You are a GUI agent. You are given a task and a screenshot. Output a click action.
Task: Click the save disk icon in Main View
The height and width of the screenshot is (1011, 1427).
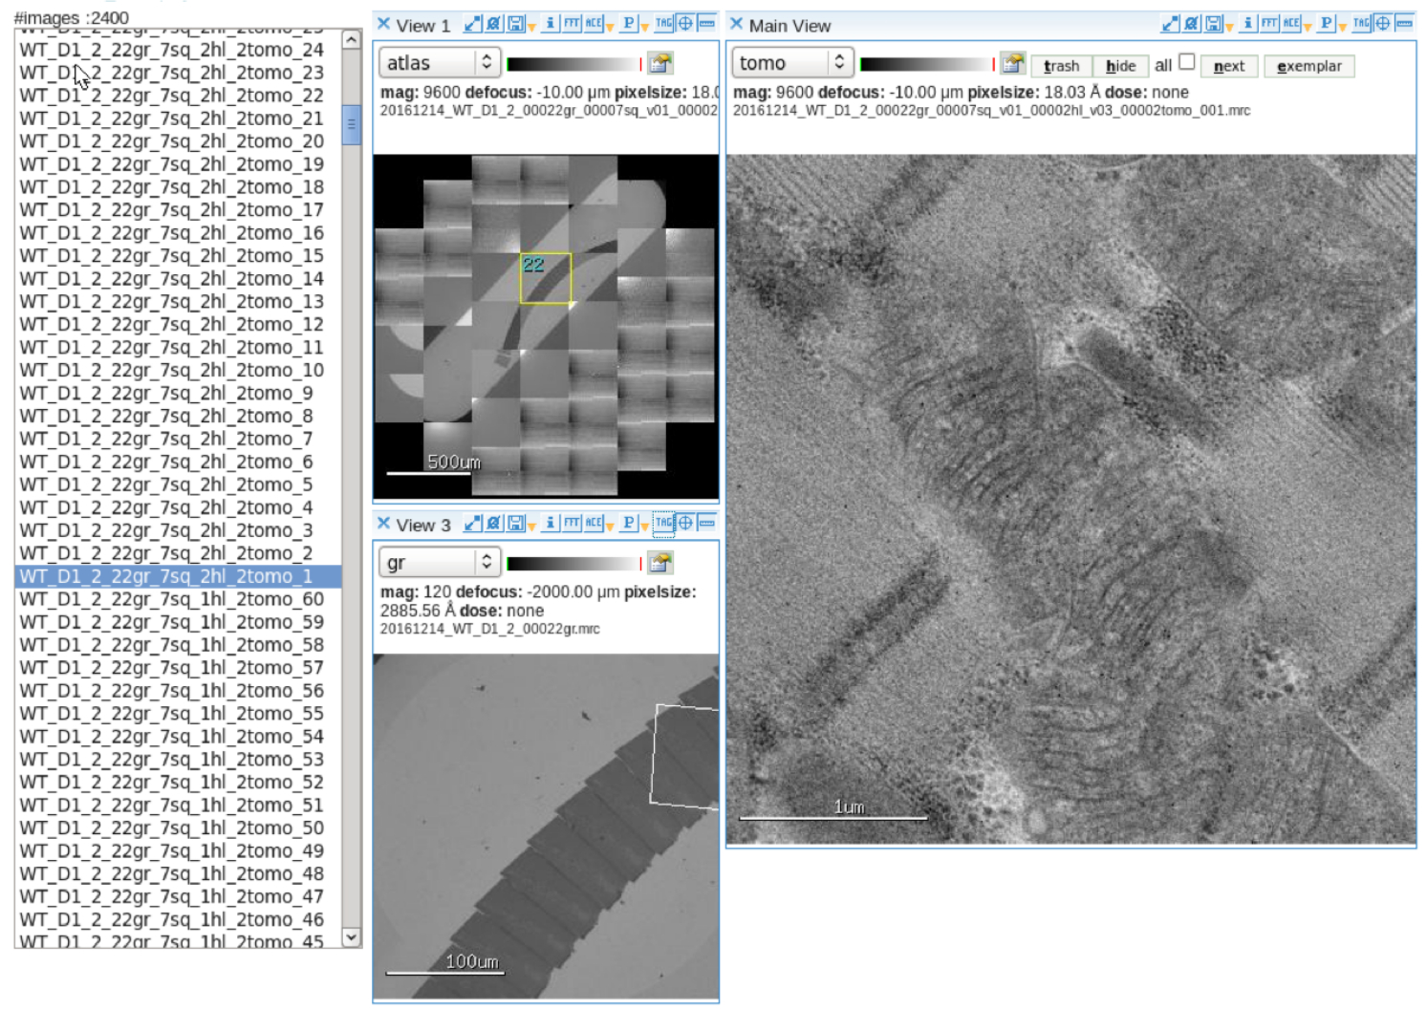click(1214, 24)
